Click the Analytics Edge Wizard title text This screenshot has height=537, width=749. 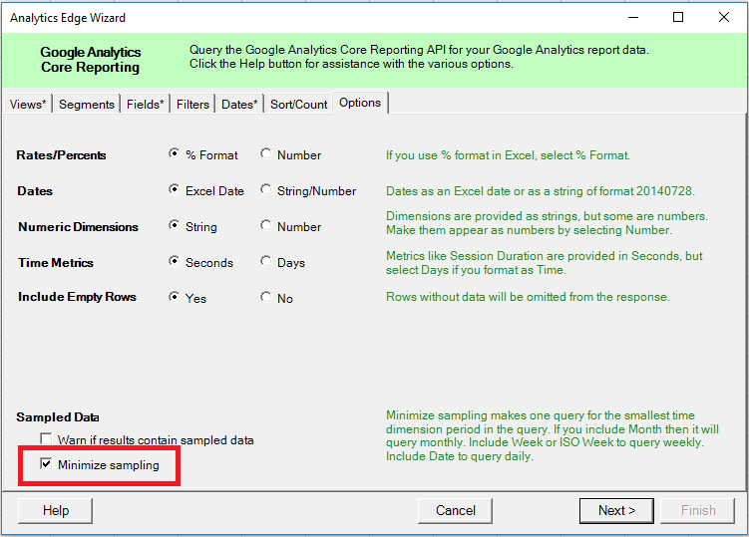click(68, 18)
